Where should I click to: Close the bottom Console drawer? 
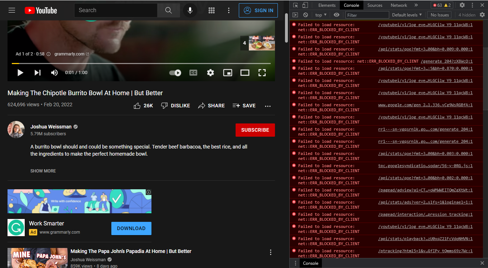click(x=482, y=263)
